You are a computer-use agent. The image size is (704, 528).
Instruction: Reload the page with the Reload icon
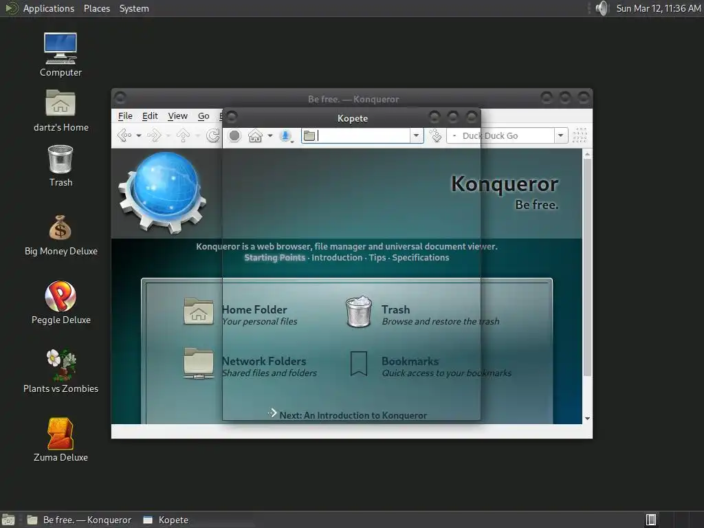(x=213, y=135)
